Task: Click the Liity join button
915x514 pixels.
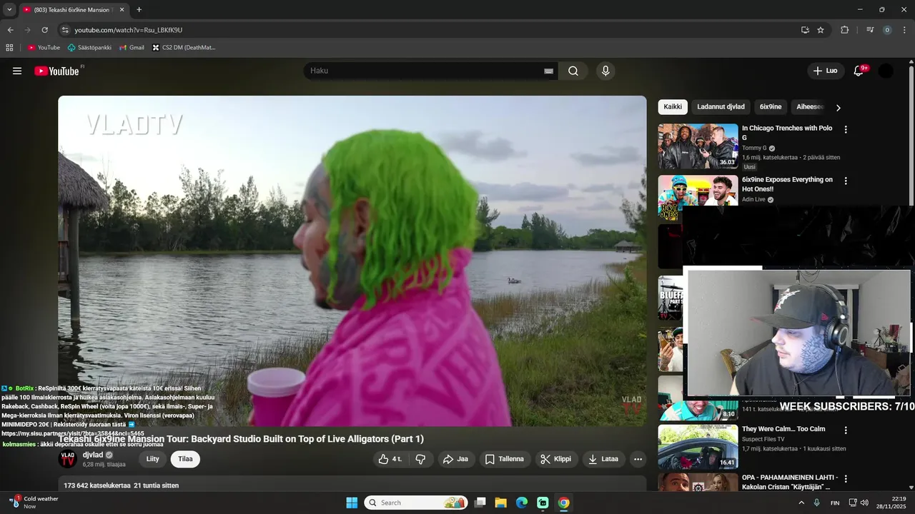Action: 152,459
